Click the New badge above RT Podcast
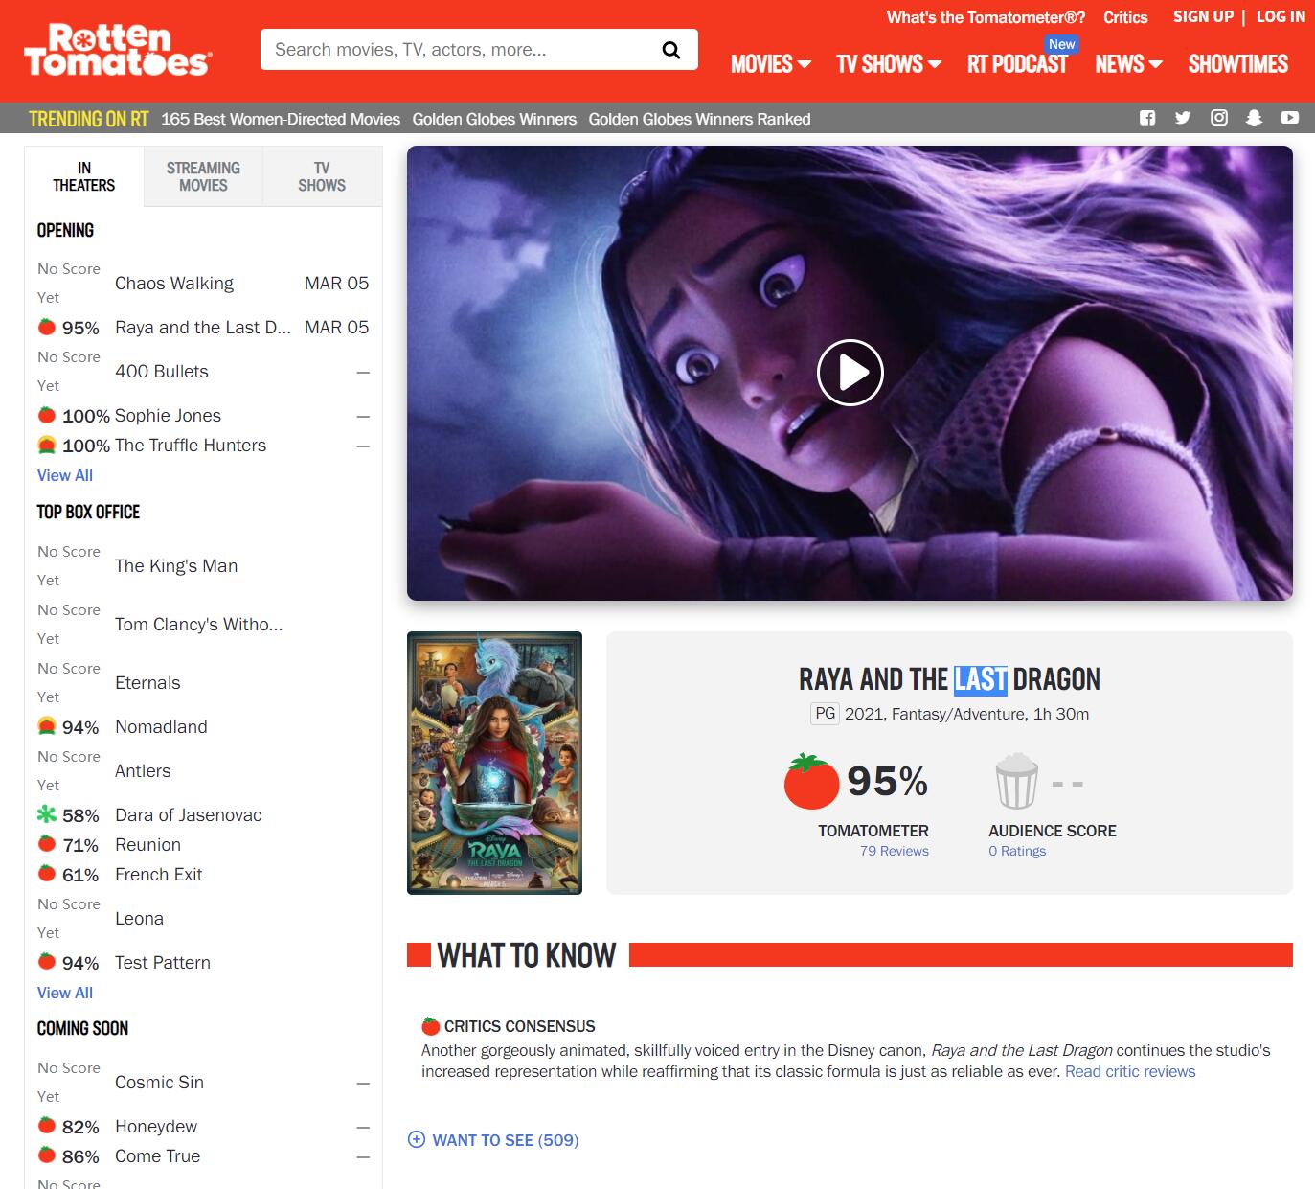The width and height of the screenshot is (1315, 1189). 1061,44
